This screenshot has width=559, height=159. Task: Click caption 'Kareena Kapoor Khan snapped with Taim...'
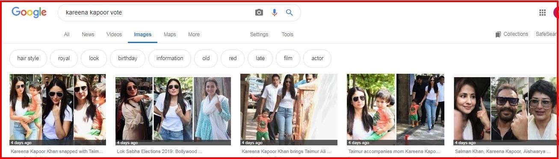(x=57, y=151)
